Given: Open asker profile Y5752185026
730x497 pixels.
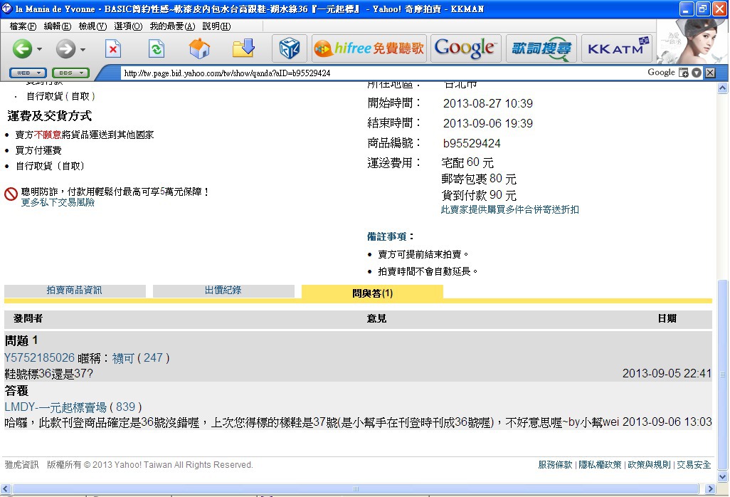Looking at the screenshot, I should coord(40,357).
